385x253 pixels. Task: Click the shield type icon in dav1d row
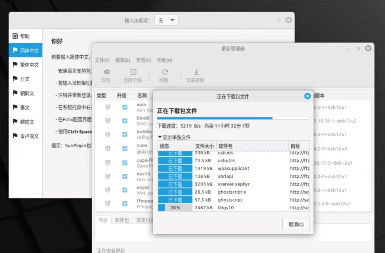point(108,177)
